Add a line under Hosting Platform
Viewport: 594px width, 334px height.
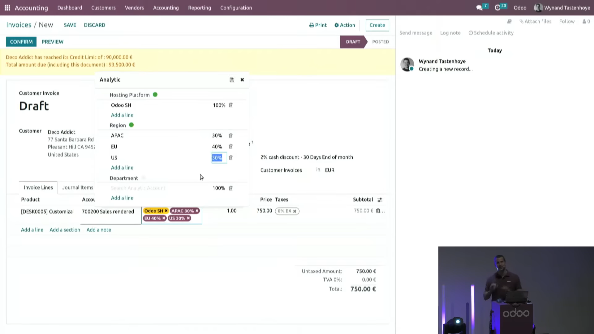coord(122,115)
